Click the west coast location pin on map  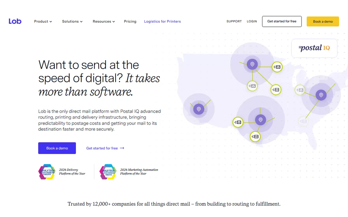pyautogui.click(x=199, y=109)
